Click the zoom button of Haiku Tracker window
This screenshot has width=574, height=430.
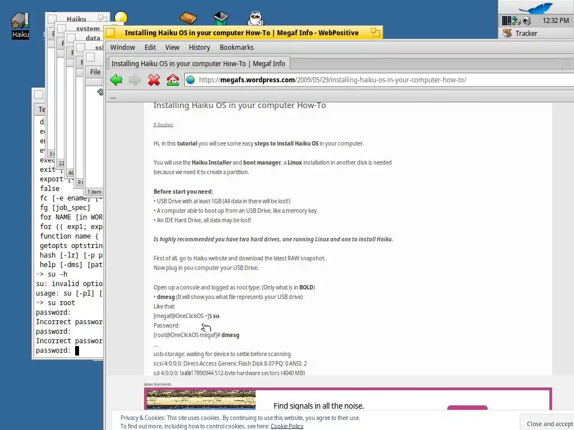pos(102,17)
